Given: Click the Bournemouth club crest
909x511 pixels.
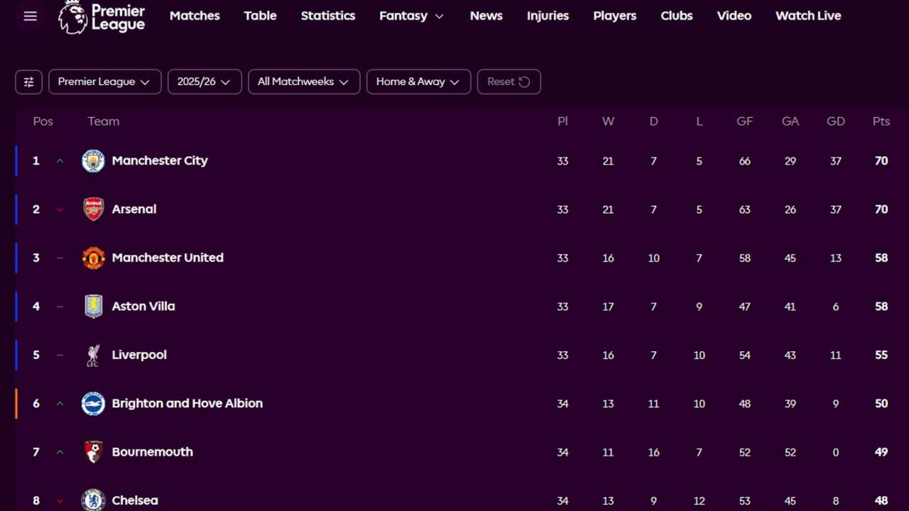Looking at the screenshot, I should (93, 451).
